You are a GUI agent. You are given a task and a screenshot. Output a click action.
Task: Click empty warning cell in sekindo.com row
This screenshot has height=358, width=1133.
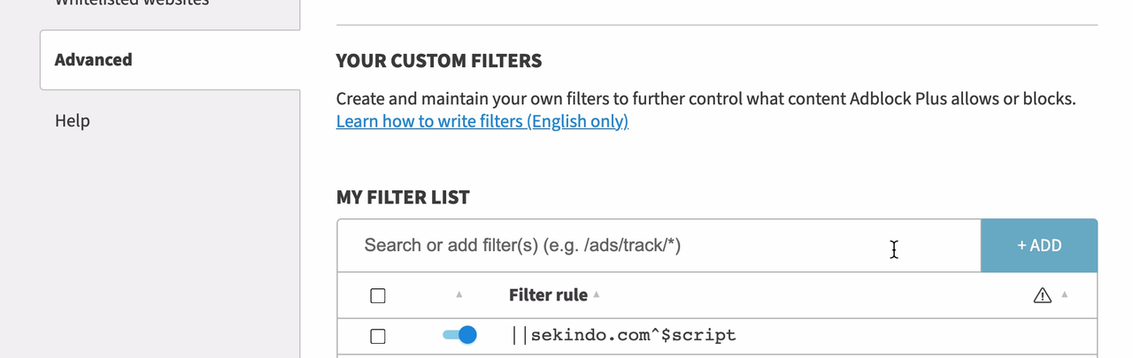[1042, 336]
